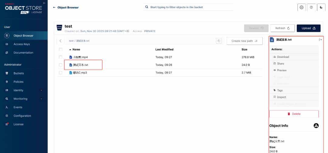Open Policies page
Viewport: 328px width, 153px height.
[x=19, y=82]
